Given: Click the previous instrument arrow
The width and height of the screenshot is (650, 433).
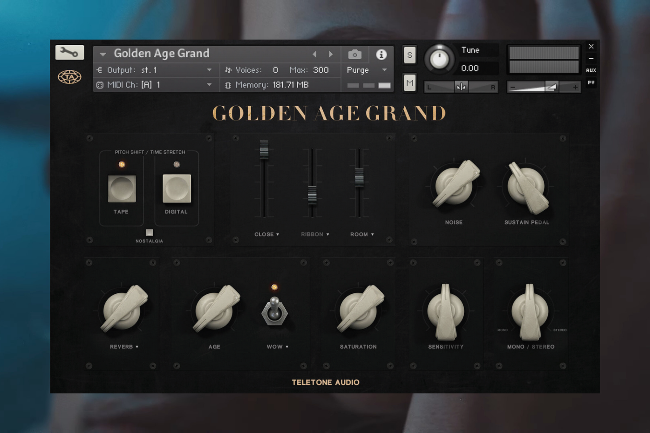Looking at the screenshot, I should coord(315,54).
